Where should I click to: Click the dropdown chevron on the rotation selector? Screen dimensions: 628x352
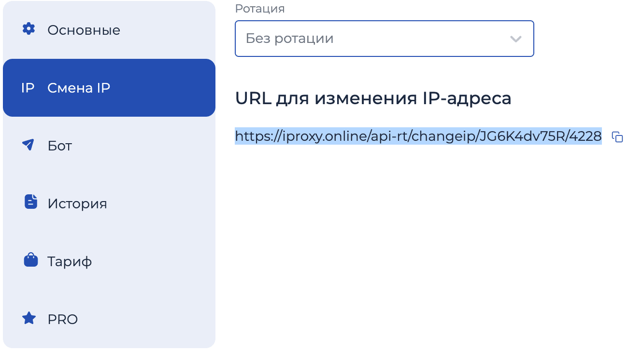click(515, 39)
